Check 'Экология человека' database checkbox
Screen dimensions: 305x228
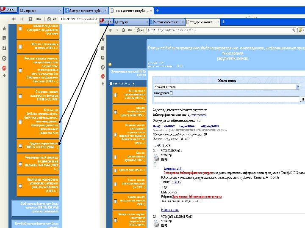coord(20,186)
